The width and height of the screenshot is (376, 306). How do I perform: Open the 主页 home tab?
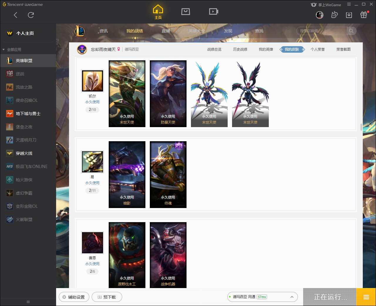pos(158,12)
